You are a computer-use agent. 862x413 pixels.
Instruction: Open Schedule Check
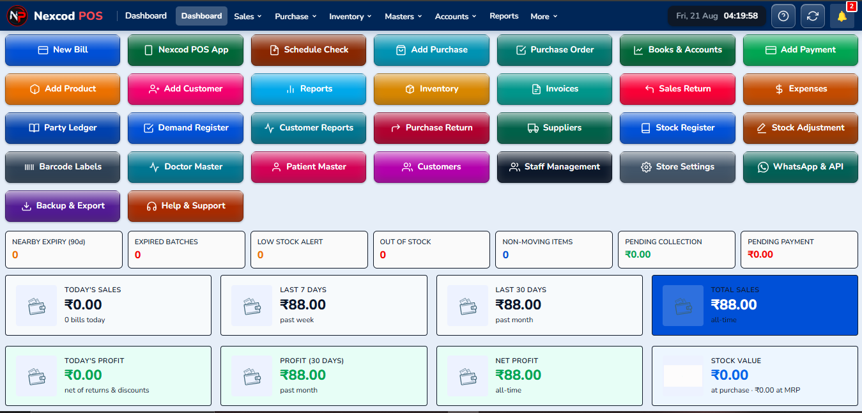tap(309, 50)
